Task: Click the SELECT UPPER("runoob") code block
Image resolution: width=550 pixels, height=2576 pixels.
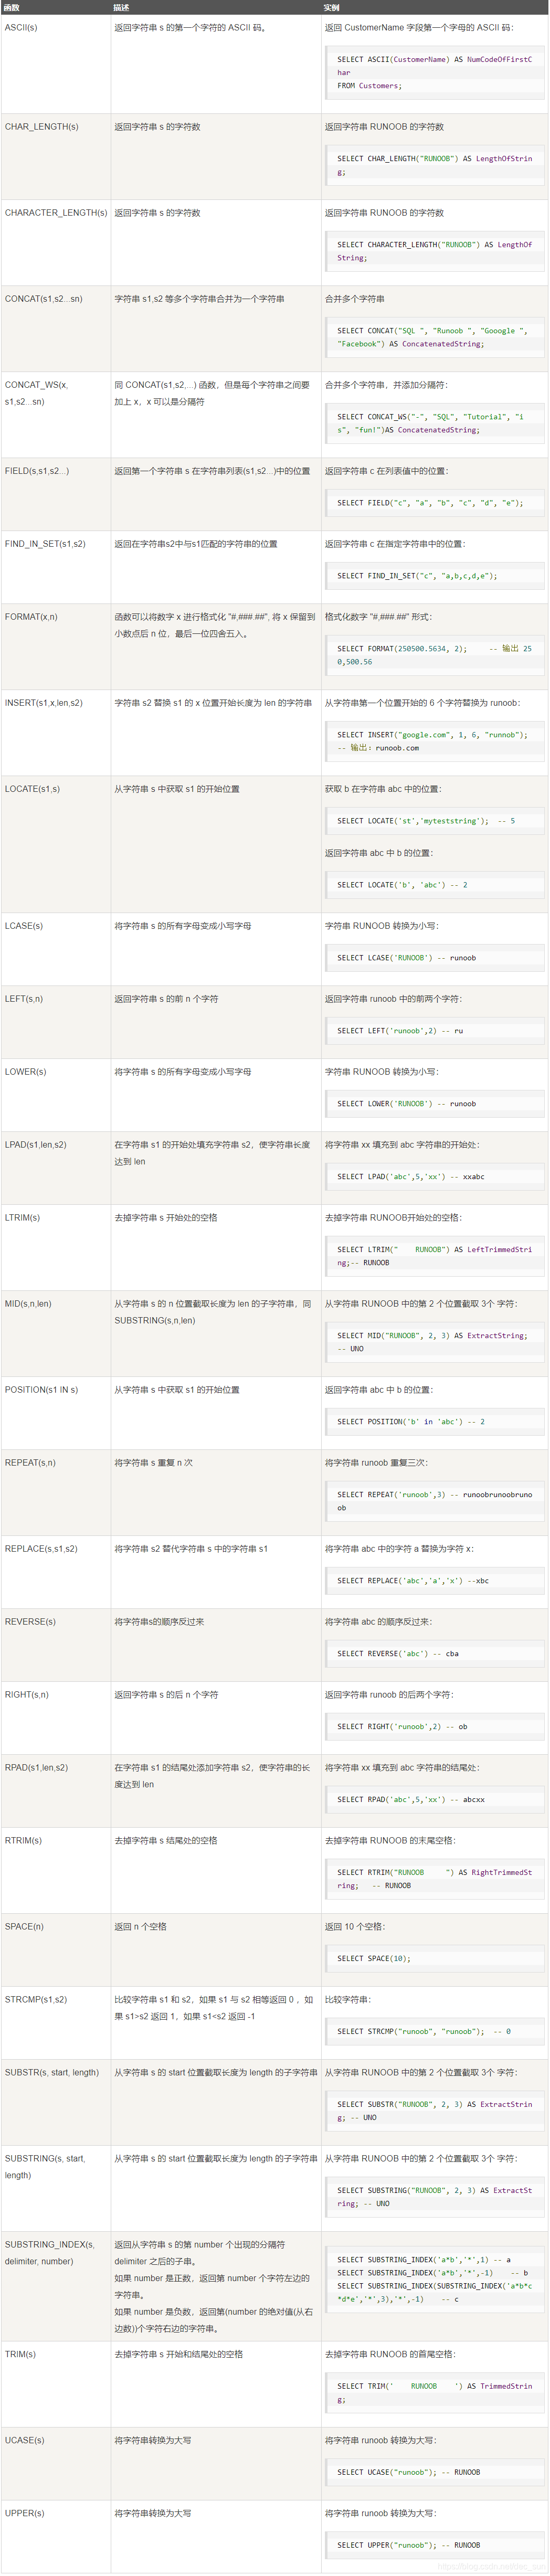Action: [x=435, y=2545]
